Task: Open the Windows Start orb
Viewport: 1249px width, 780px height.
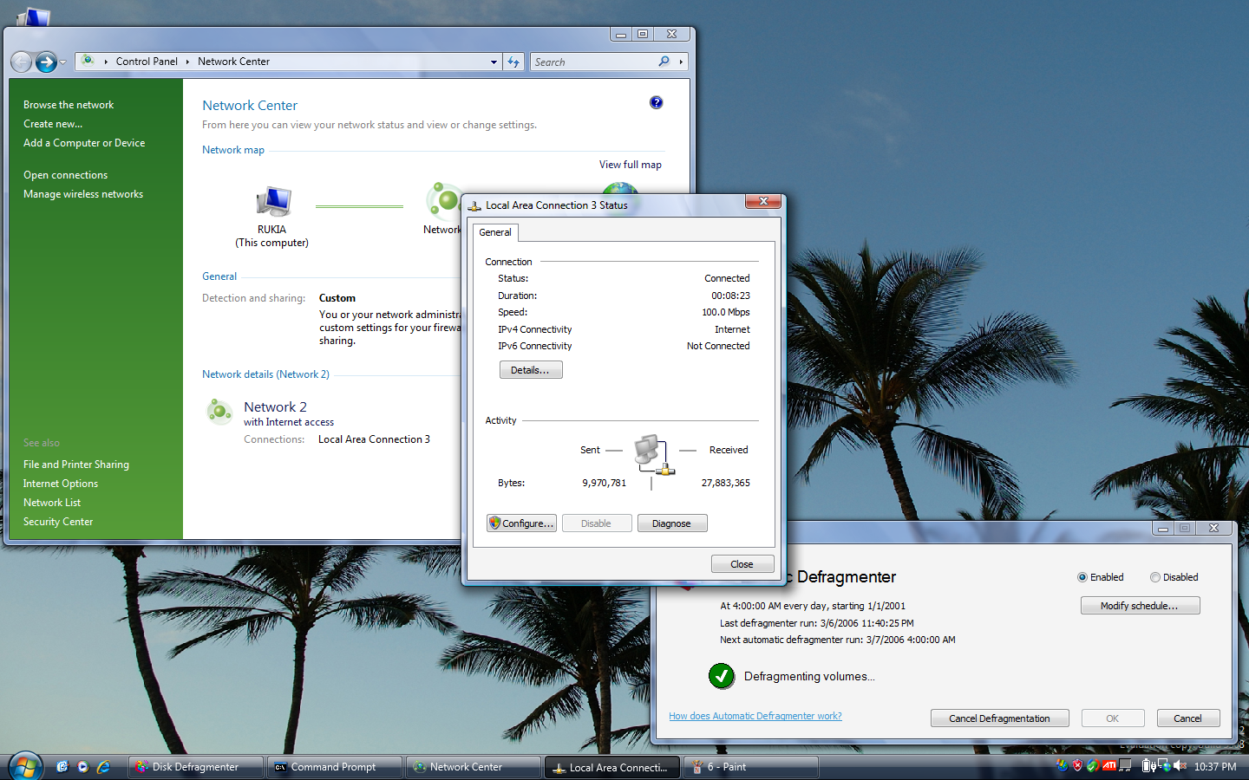Action: [x=25, y=766]
